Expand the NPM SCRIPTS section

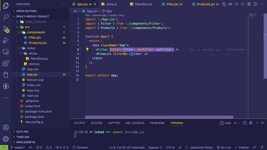click(40, 142)
